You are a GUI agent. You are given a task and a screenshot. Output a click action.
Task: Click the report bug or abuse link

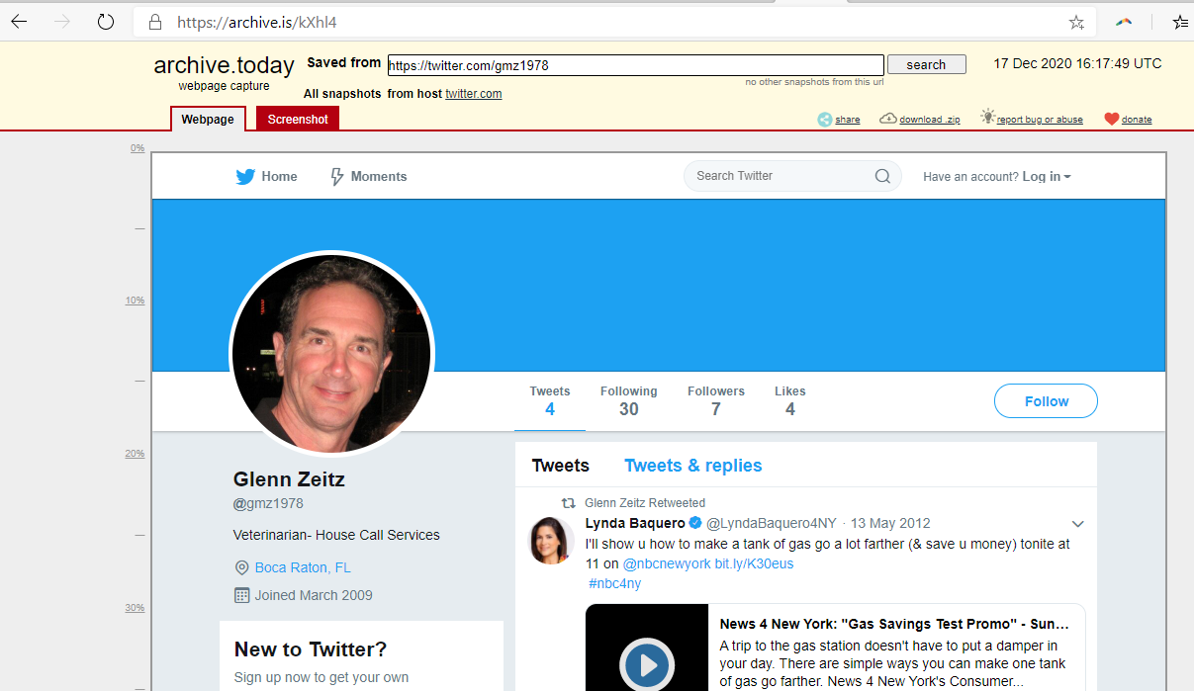[1040, 120]
